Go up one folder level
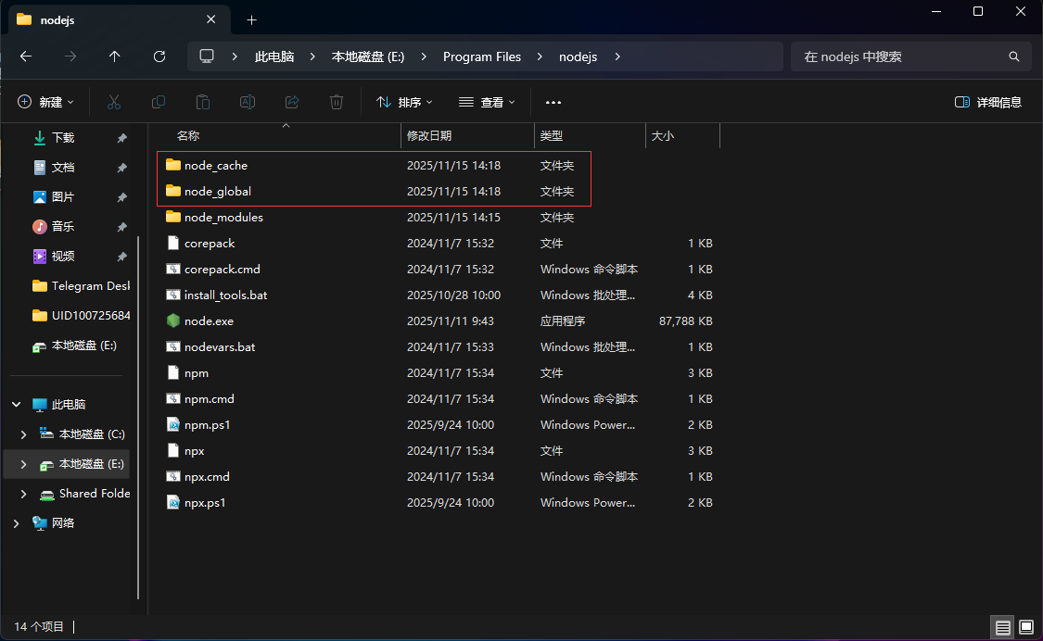This screenshot has height=641, width=1043. [115, 57]
